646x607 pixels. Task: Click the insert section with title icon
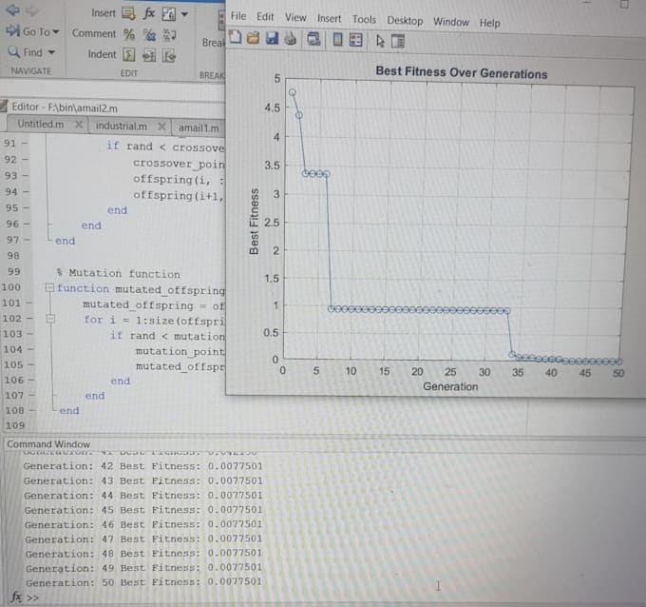(x=168, y=15)
